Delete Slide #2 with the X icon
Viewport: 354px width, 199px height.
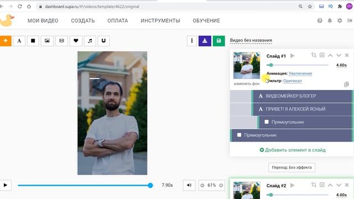[347, 185]
